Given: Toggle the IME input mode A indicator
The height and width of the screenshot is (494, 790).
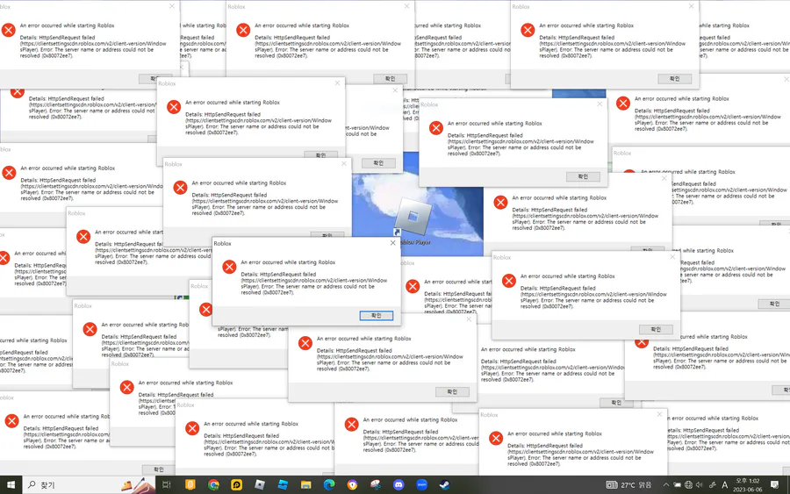Looking at the screenshot, I should tap(724, 485).
